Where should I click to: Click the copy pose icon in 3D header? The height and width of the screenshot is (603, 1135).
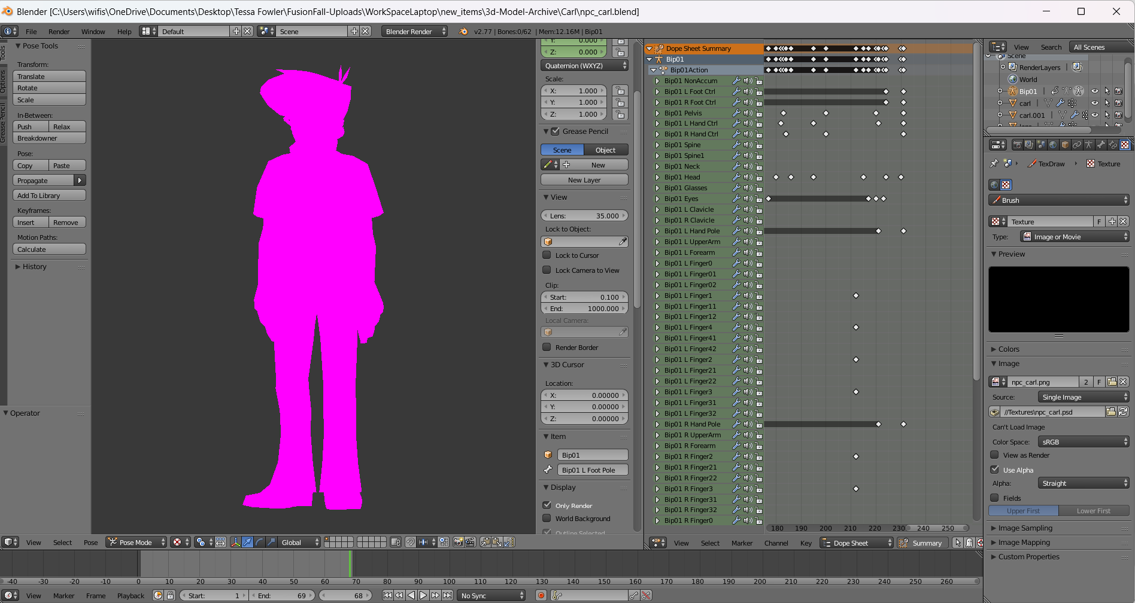[x=485, y=542]
